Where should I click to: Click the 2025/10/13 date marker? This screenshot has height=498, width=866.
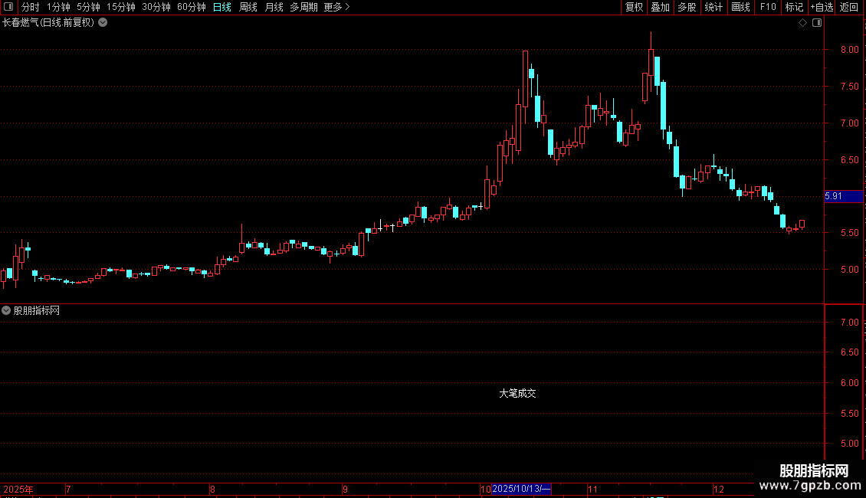tap(521, 489)
